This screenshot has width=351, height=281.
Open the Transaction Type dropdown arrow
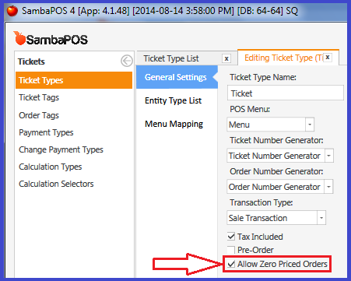click(321, 218)
